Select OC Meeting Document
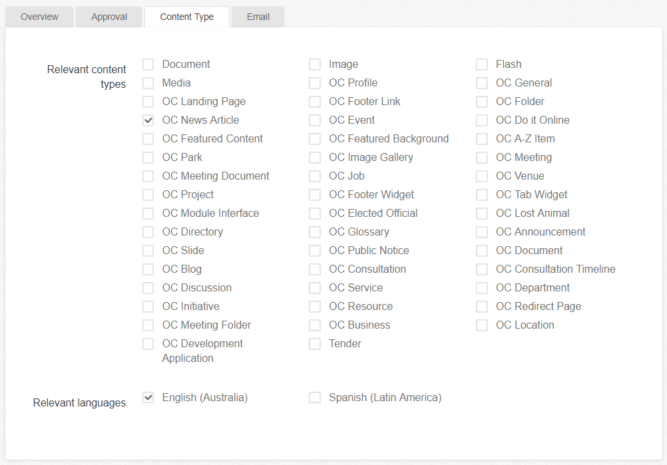The height and width of the screenshot is (465, 667). (148, 176)
